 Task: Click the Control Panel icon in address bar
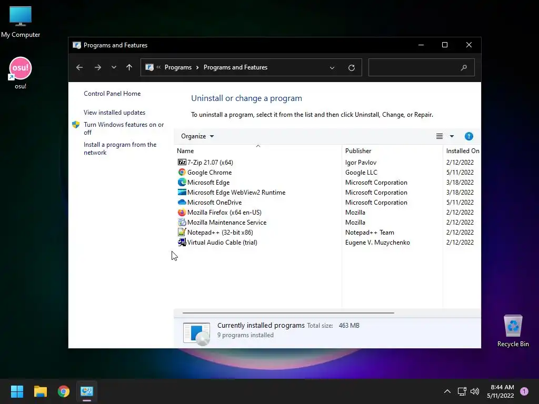click(149, 67)
